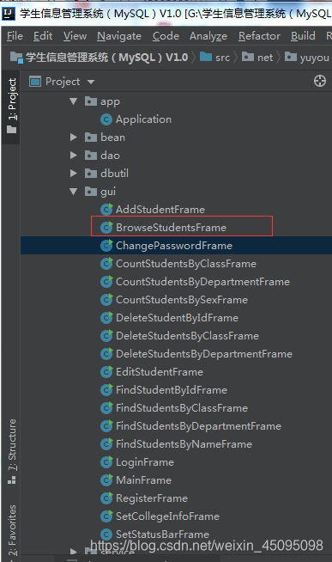
Task: Click the FindStudentsByNameFrame class icon
Action: 106,444
